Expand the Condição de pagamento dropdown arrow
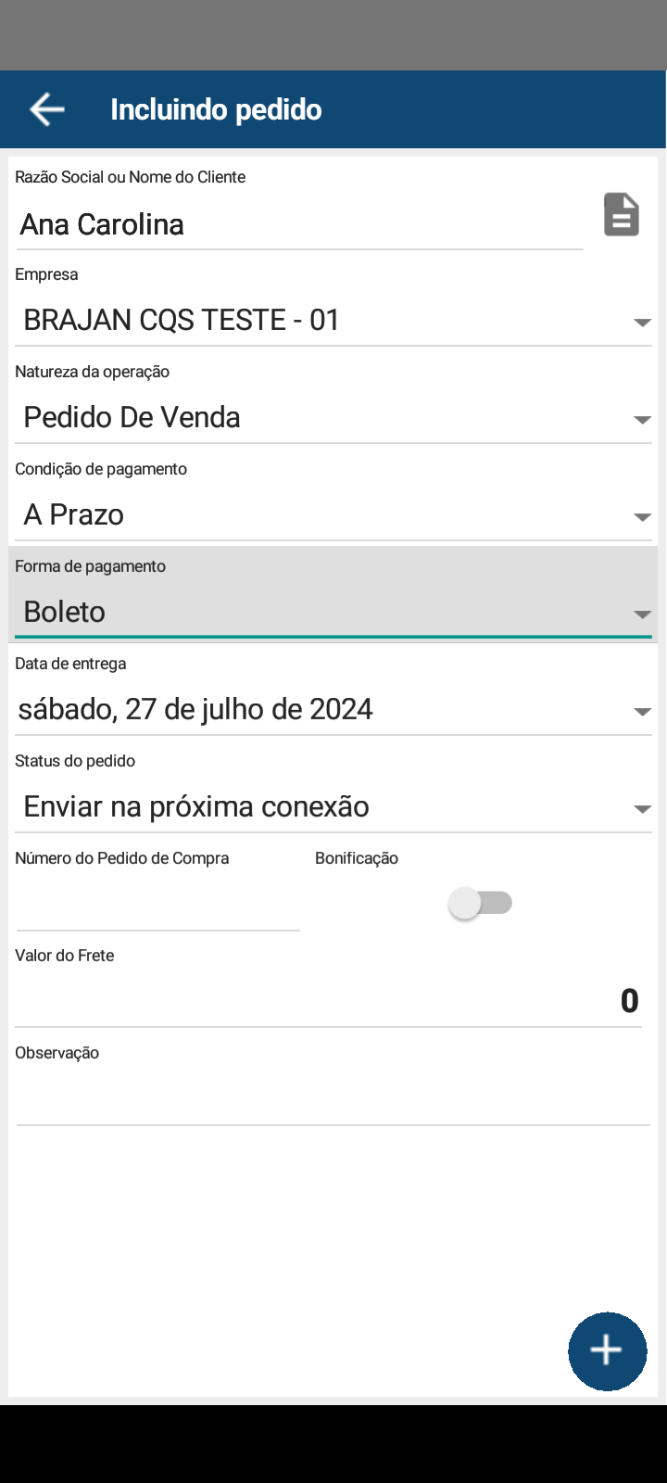The image size is (667, 1483). [x=642, y=517]
